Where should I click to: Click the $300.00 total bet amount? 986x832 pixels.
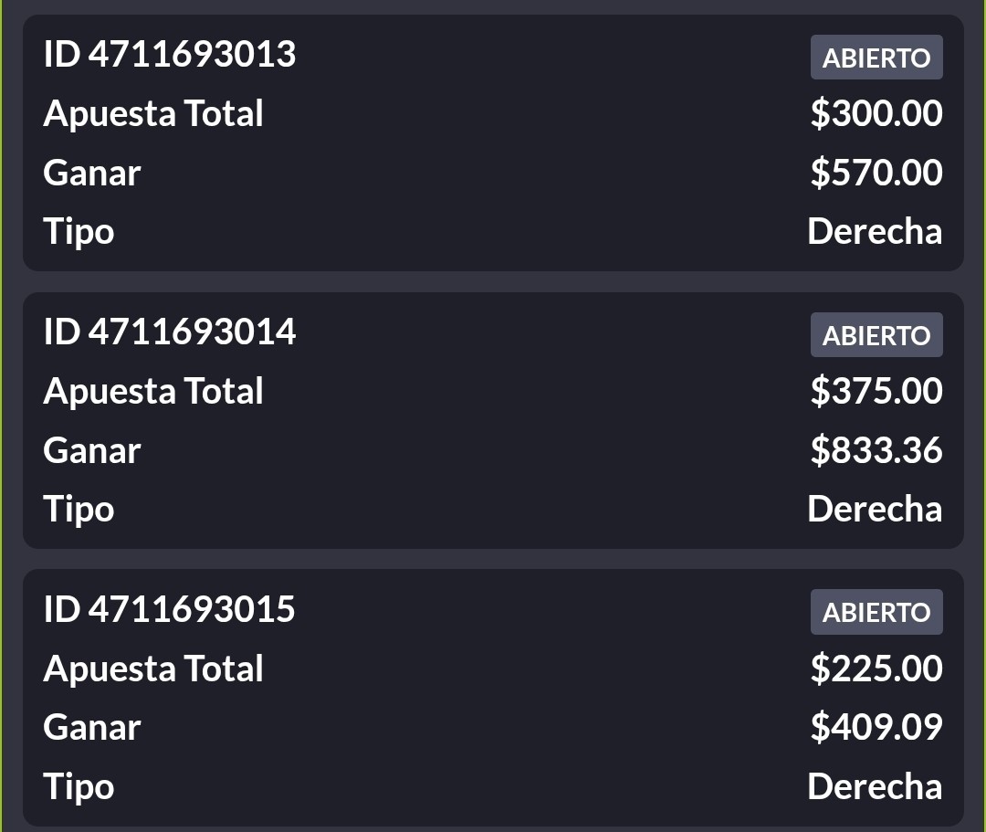pyautogui.click(x=876, y=113)
